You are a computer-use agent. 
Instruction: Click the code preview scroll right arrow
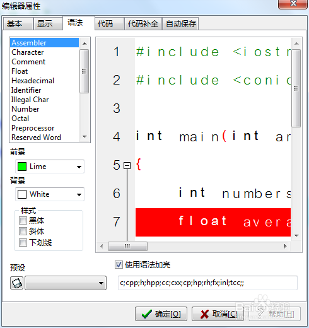(x=285, y=246)
